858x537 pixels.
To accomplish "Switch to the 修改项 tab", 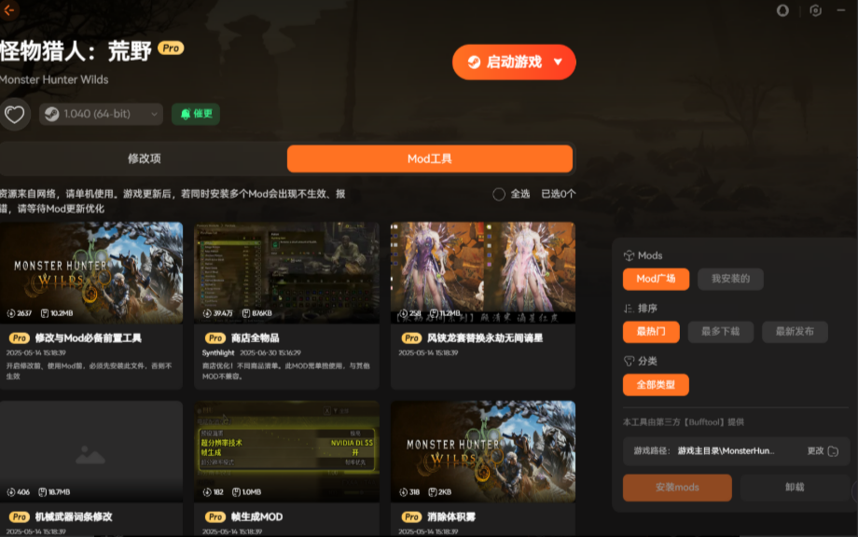I will tap(145, 158).
